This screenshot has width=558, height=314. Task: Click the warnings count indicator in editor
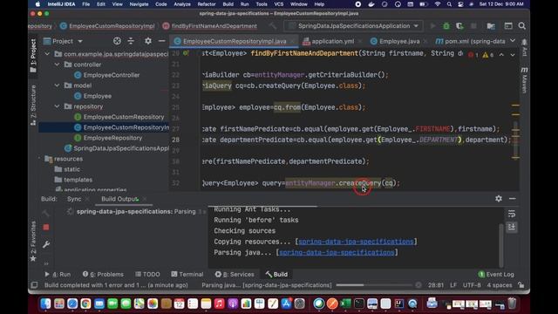click(x=488, y=55)
